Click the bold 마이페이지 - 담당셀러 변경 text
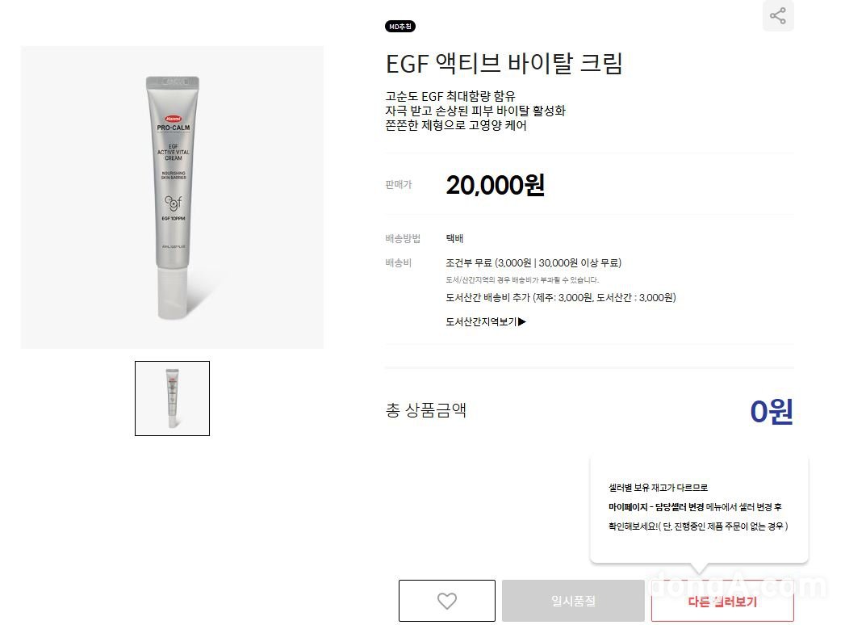The height and width of the screenshot is (625, 845). (x=656, y=507)
